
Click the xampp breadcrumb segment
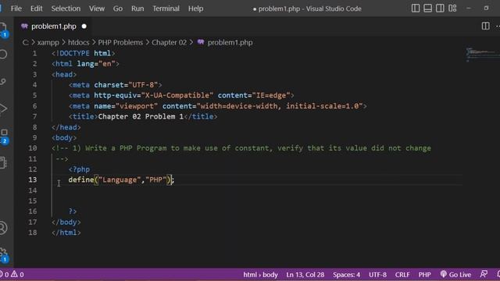pyautogui.click(x=48, y=42)
